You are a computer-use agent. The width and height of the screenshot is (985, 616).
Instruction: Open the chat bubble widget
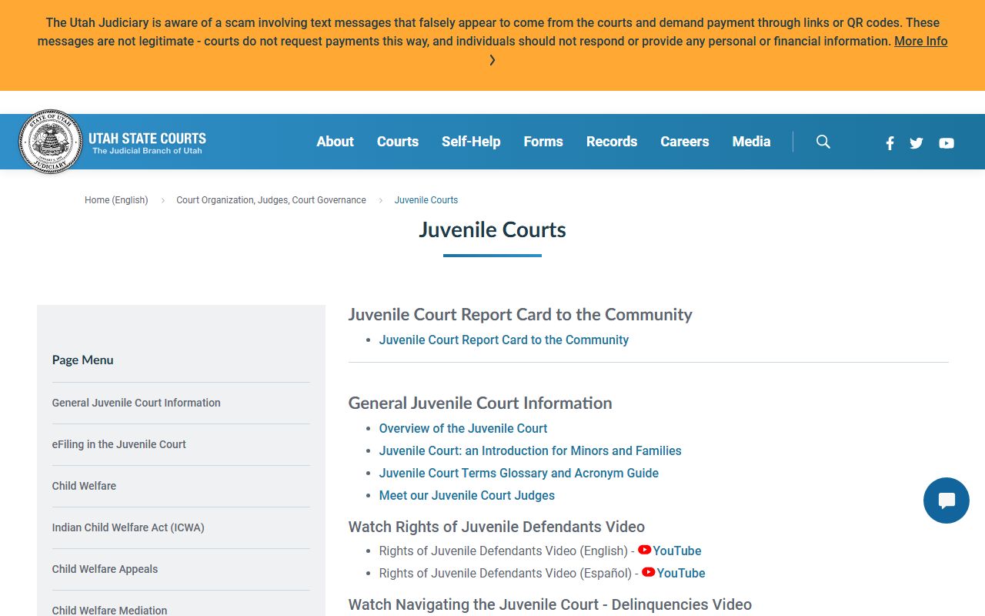tap(947, 500)
